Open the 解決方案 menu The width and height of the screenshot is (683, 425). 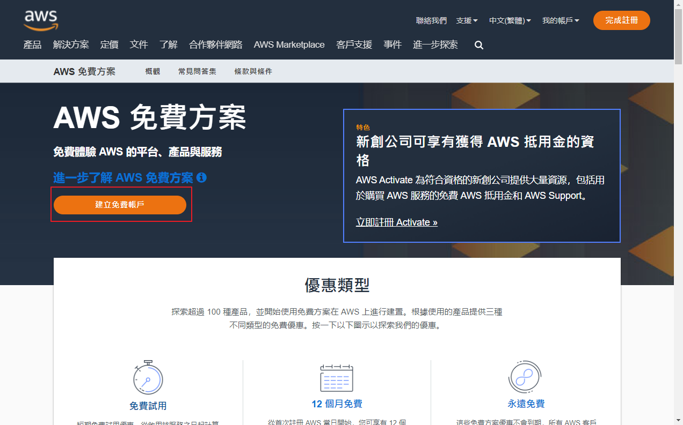71,44
